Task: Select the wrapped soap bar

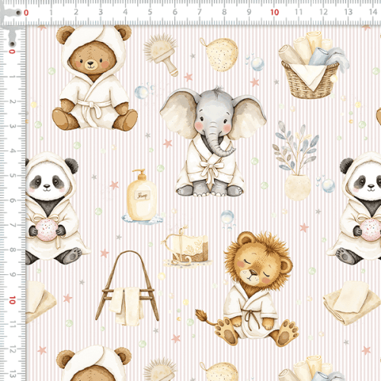Action: pos(187,247)
